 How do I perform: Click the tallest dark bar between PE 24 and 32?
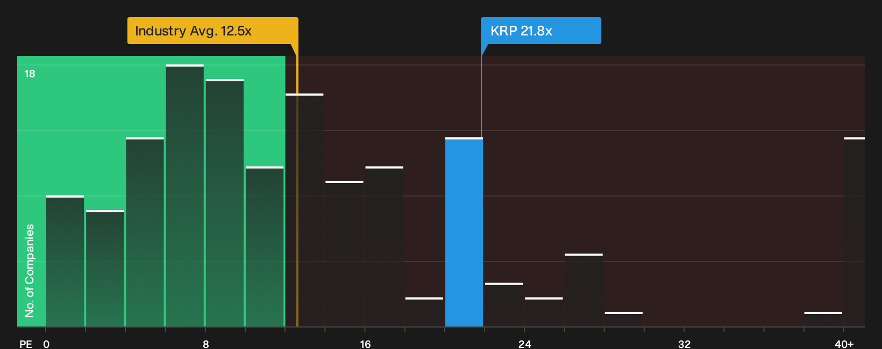click(x=584, y=290)
